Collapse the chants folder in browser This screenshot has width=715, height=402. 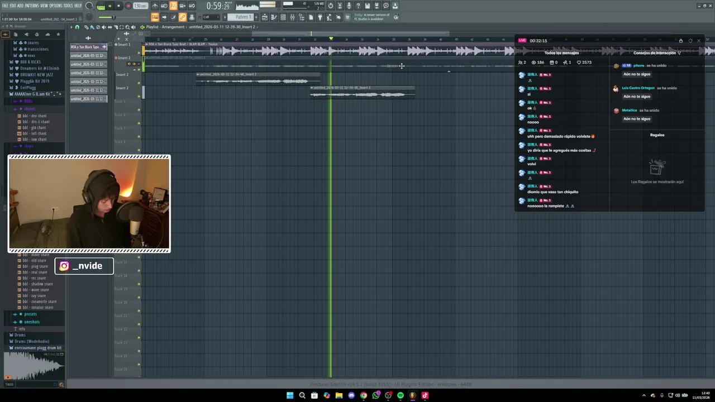point(30,109)
